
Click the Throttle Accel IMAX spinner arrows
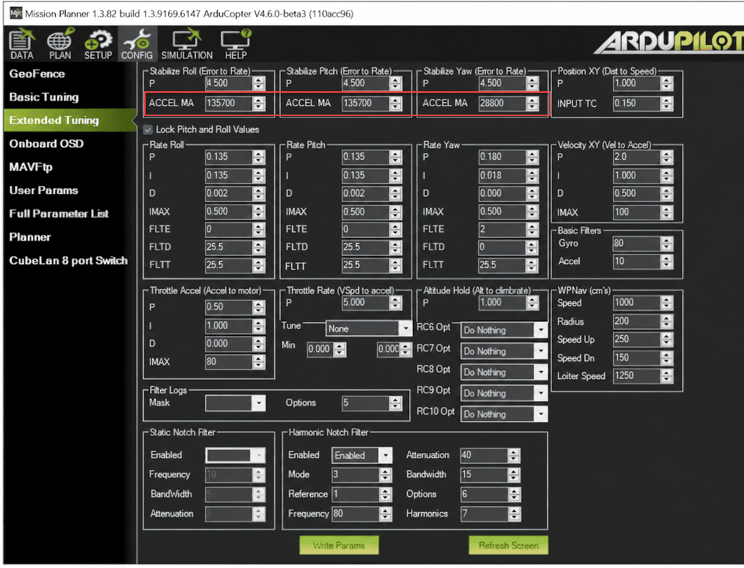pos(259,361)
